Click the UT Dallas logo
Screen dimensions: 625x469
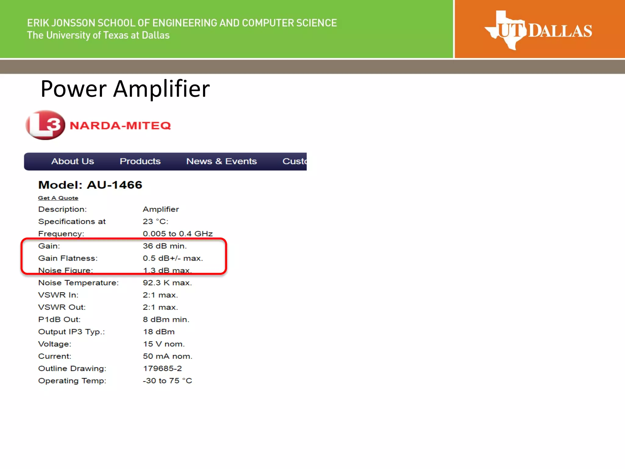coord(538,30)
